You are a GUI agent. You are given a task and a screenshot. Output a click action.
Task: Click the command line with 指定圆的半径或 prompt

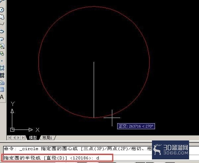[57, 158]
